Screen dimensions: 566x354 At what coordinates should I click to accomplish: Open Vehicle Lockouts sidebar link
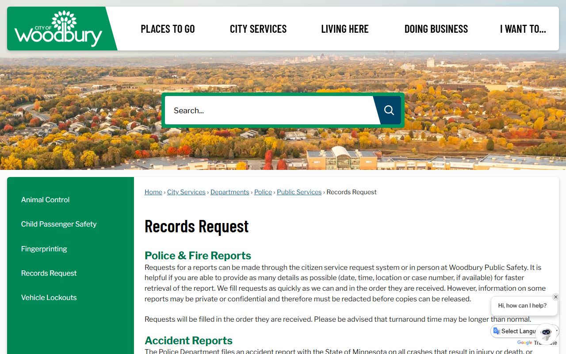(49, 297)
